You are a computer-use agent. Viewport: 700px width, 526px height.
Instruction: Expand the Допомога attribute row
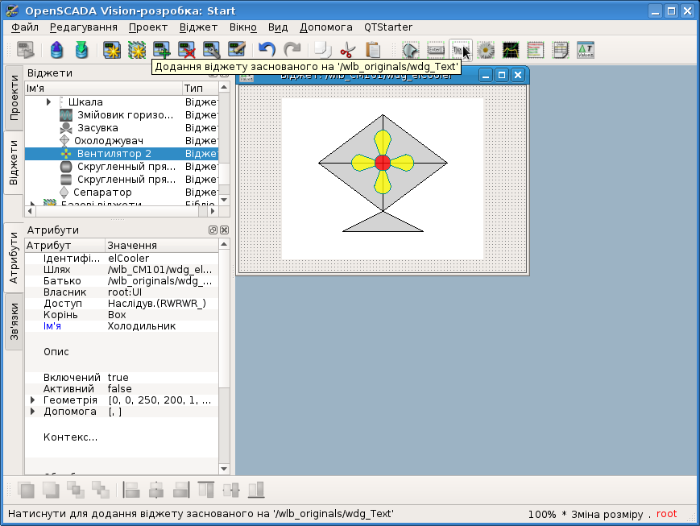click(33, 412)
